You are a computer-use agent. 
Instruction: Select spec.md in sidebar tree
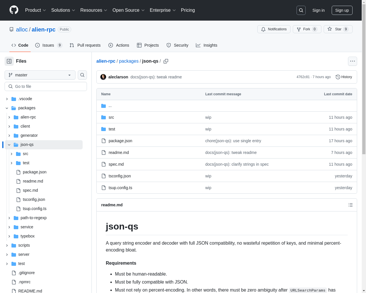30,190
